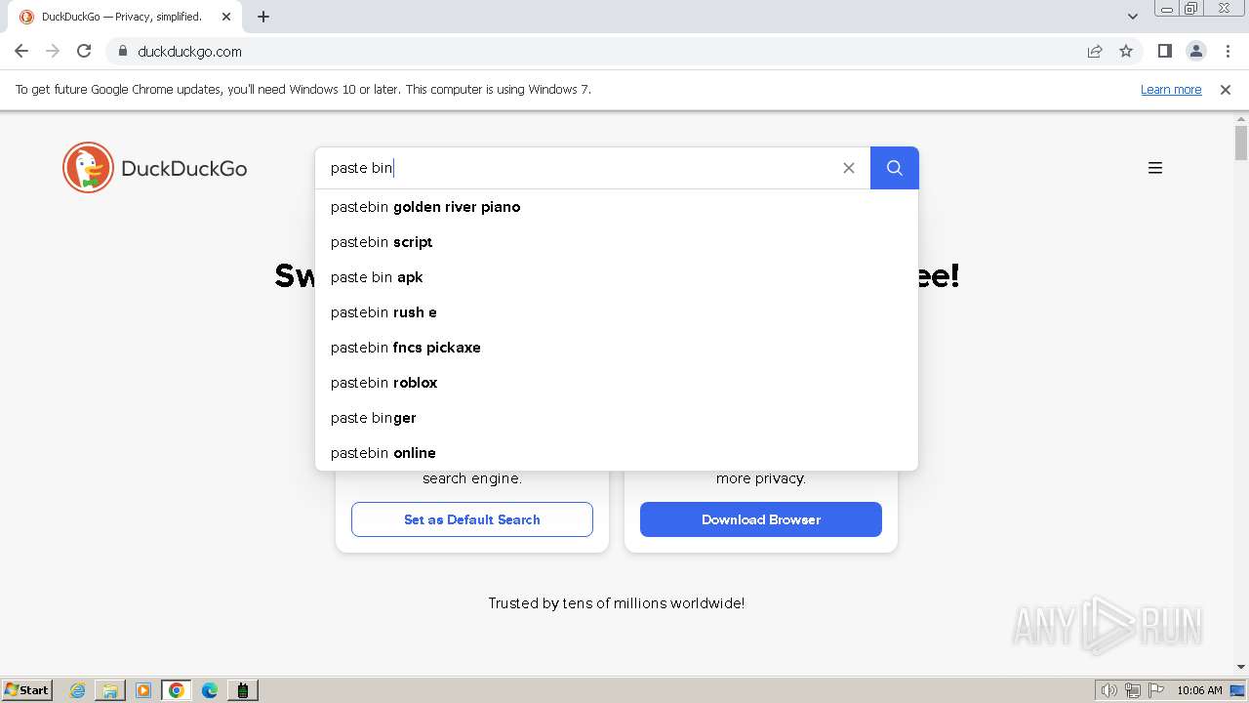Viewport: 1249px width, 703px height.
Task: Click the scrollbar up arrow
Action: tap(1241, 118)
